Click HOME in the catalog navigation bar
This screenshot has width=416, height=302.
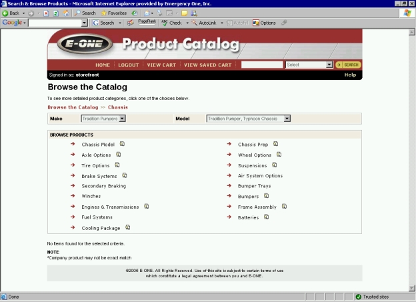point(103,65)
